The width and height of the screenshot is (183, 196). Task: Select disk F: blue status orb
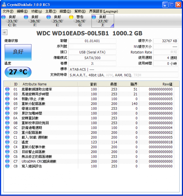point(26,17)
